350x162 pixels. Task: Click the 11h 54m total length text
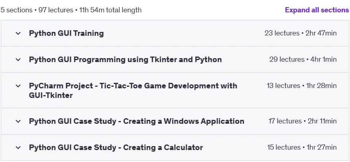click(110, 10)
